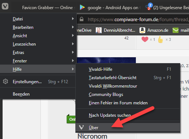Open Community Blogs entry

point(128,94)
